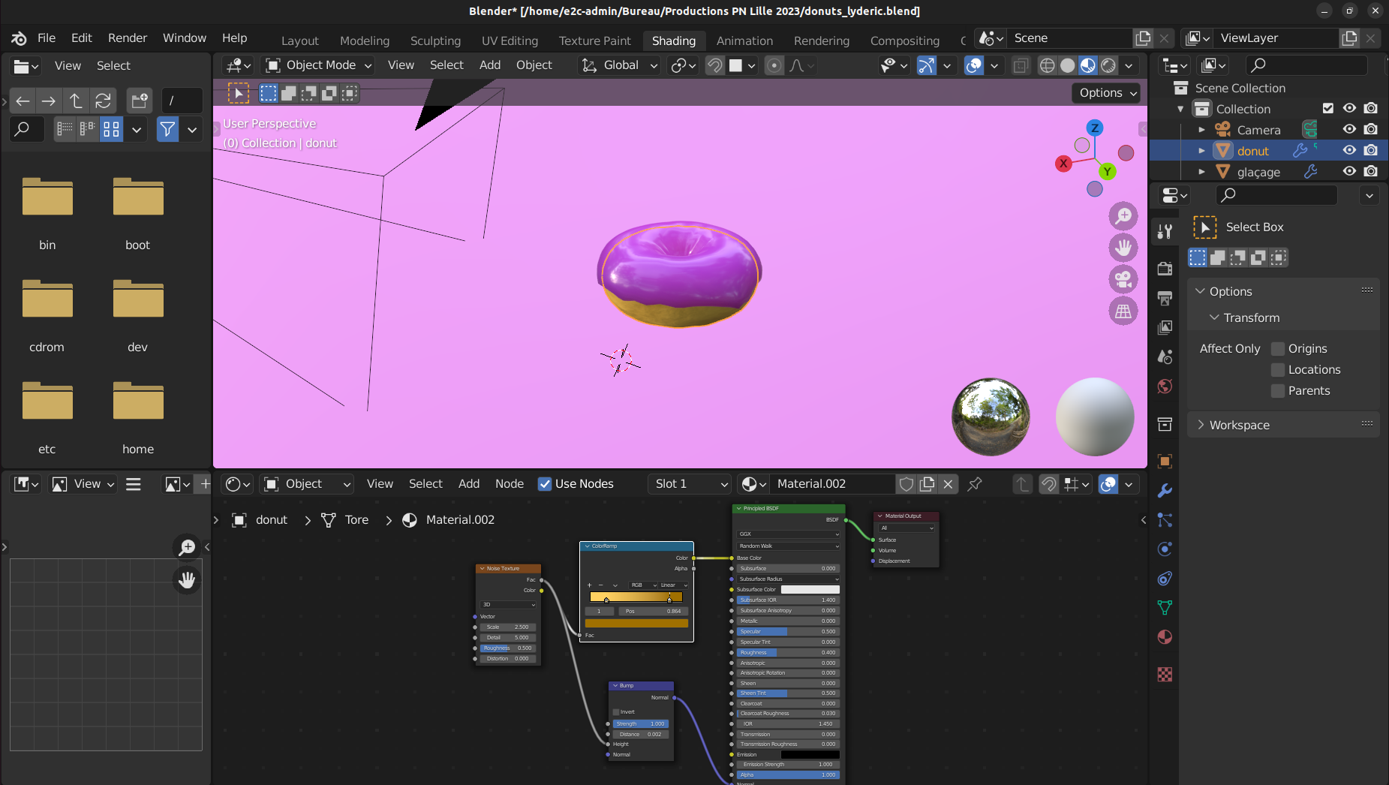Switch to the Texture Paint workspace tab
The width and height of the screenshot is (1389, 785).
tap(594, 41)
